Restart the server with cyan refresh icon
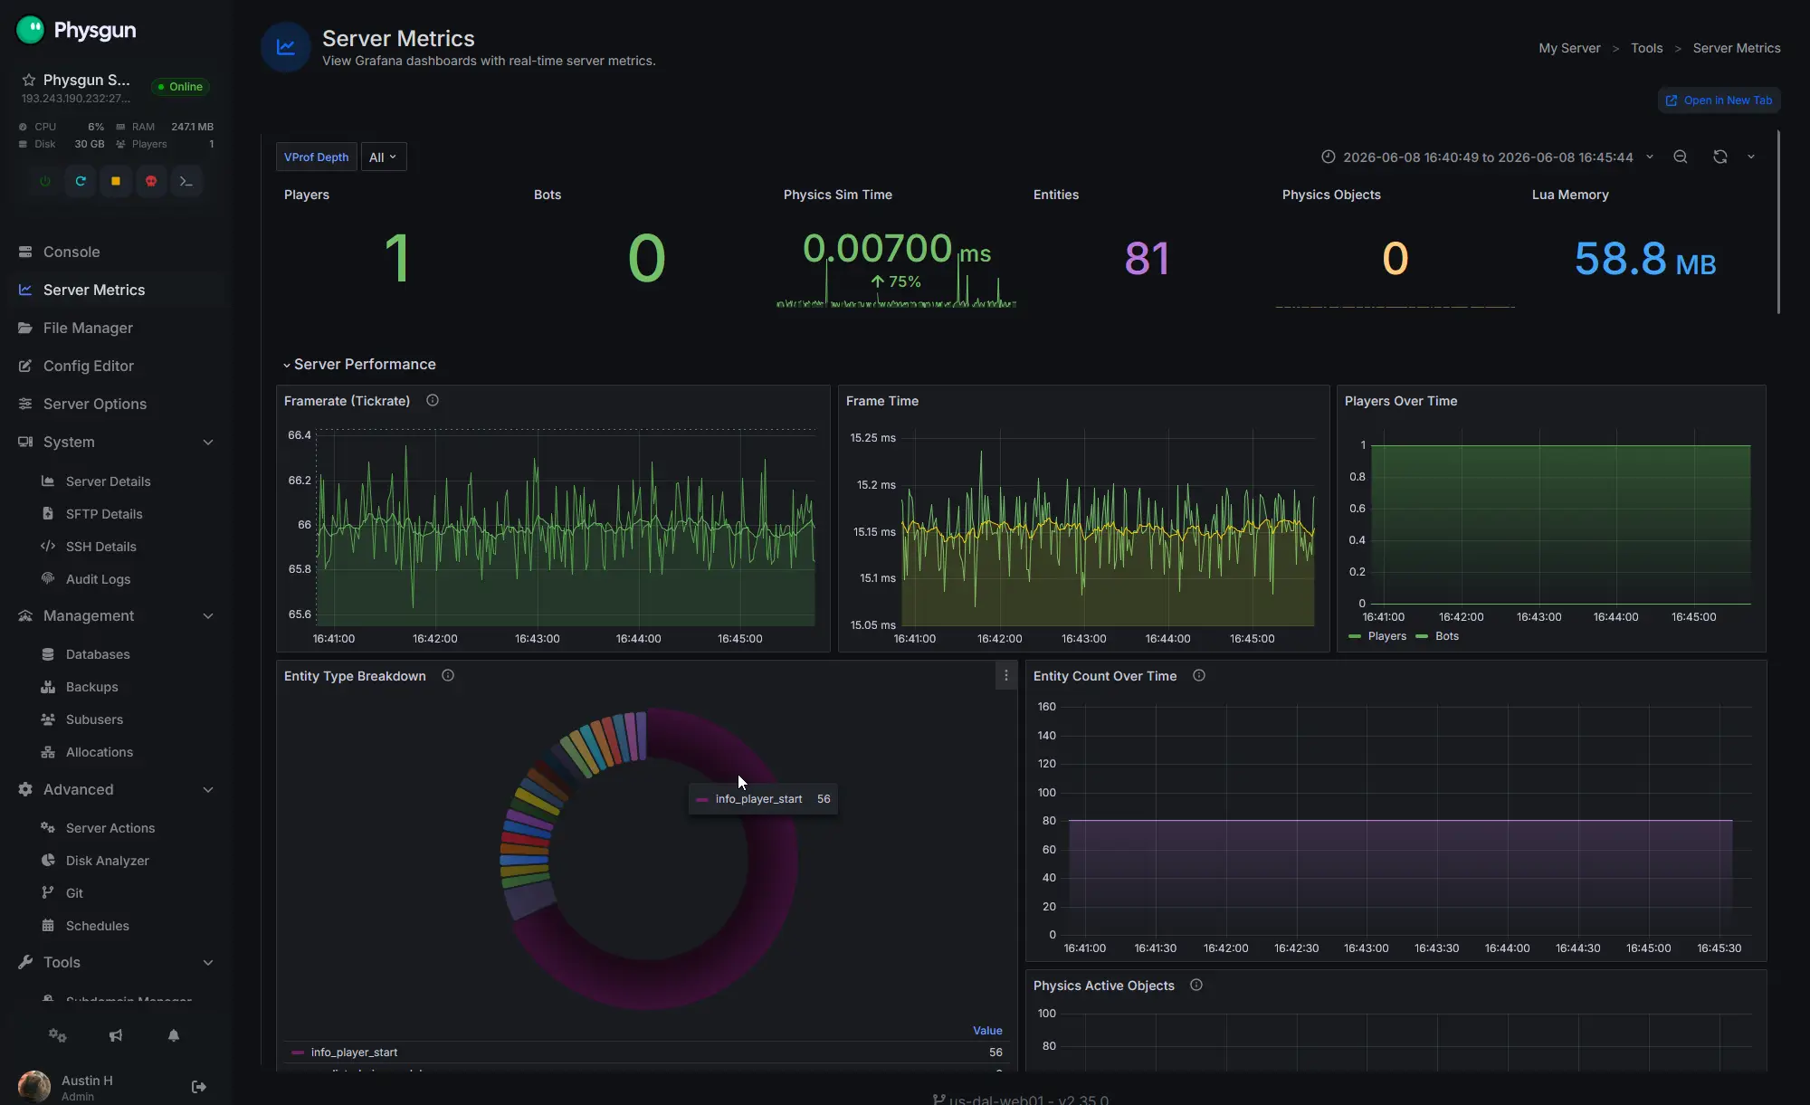 pos(81,181)
